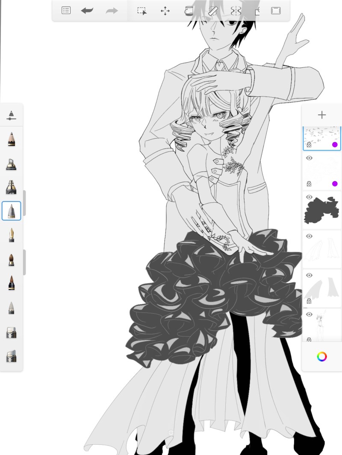Choose the flood fill bucket tool
Viewport: 342px width, 455px height.
click(189, 11)
